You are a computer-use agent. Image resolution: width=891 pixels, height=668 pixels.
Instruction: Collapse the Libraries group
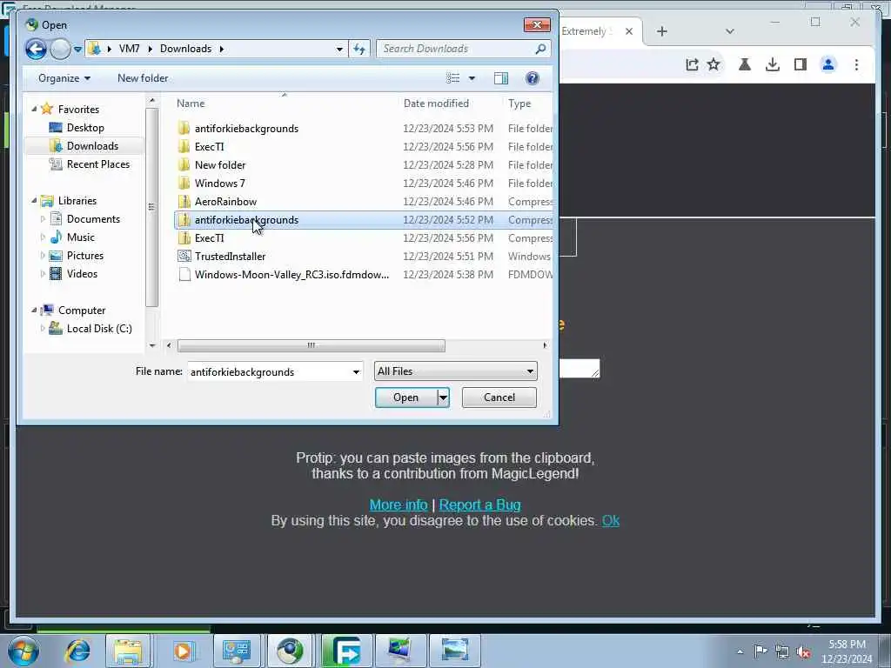pyautogui.click(x=34, y=201)
